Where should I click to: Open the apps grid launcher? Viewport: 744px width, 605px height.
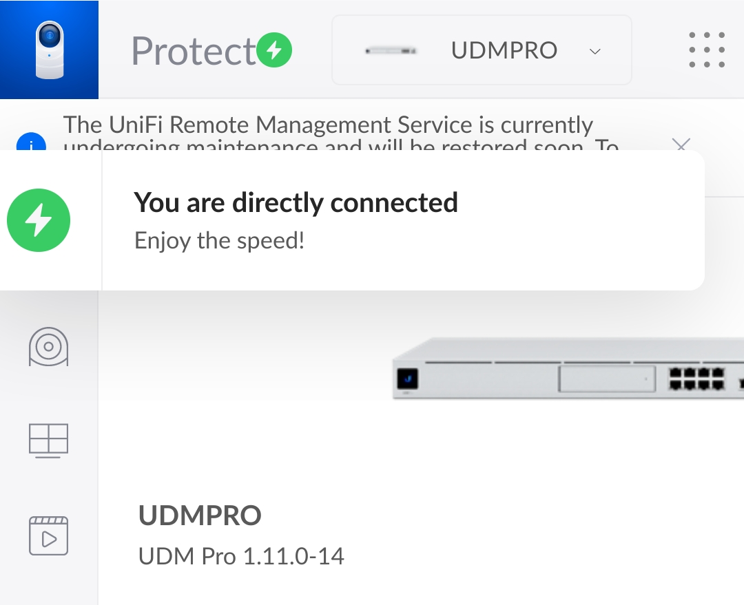click(x=707, y=50)
